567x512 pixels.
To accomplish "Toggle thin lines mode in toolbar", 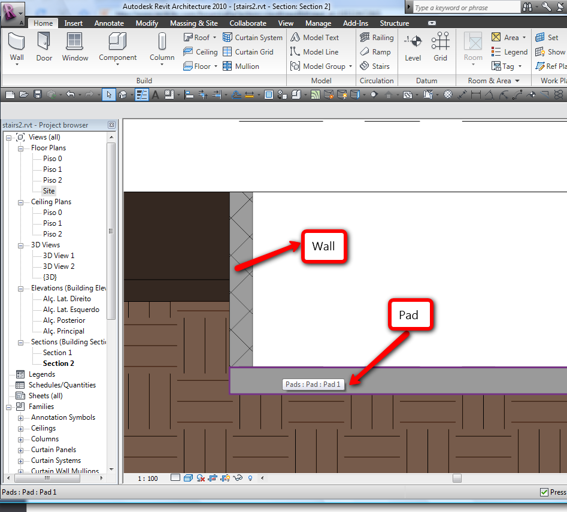I will coord(141,95).
